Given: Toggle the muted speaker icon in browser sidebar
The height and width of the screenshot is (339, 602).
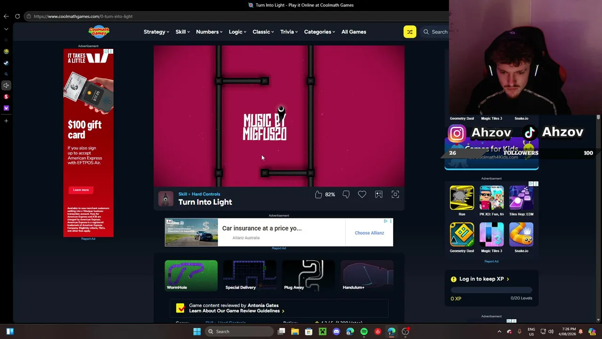Looking at the screenshot, I should coord(6,85).
